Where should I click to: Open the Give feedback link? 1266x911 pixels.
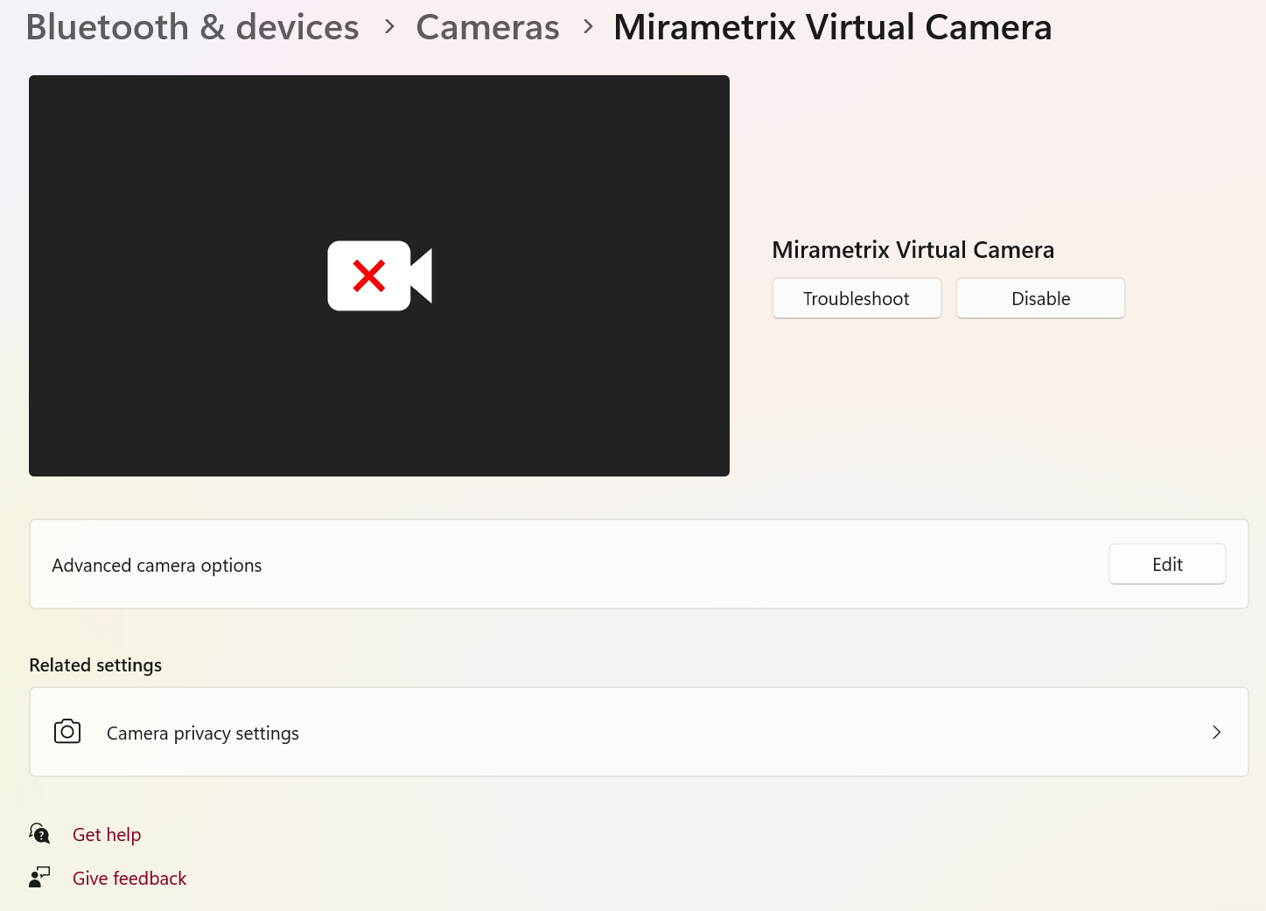(129, 879)
